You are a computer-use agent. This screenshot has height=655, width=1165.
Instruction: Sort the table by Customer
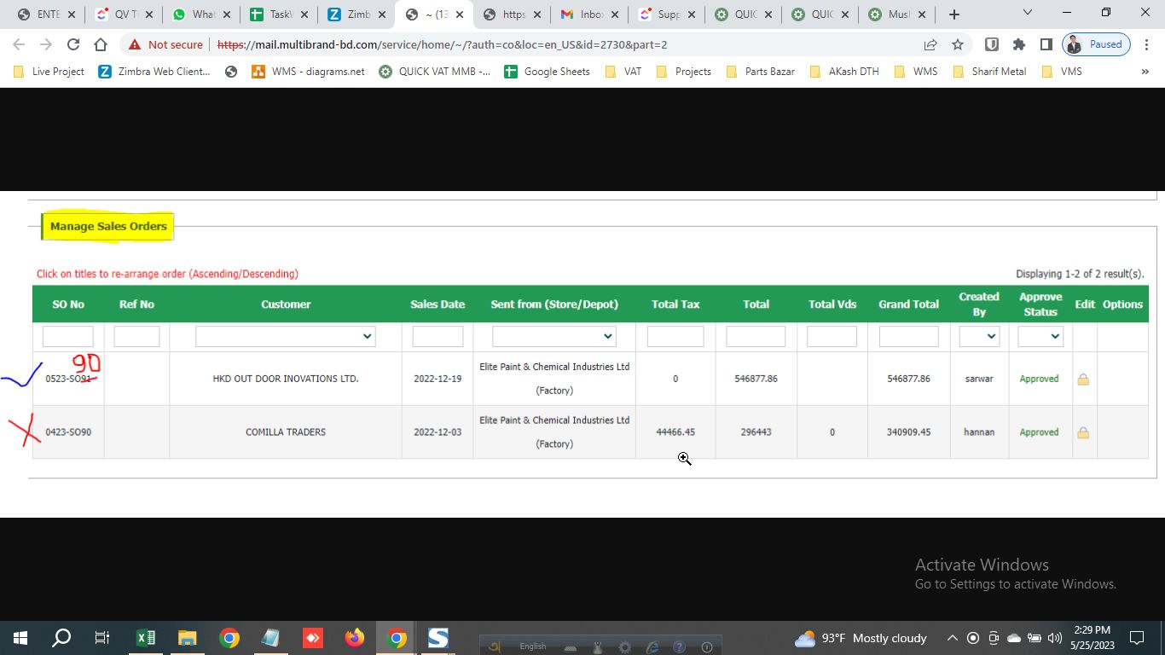click(286, 304)
